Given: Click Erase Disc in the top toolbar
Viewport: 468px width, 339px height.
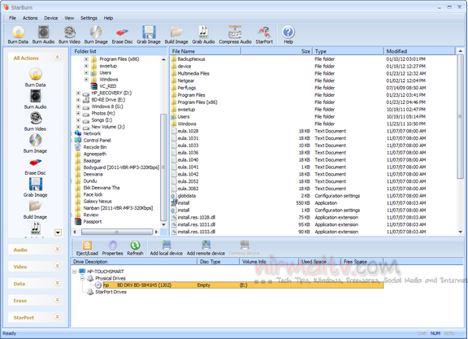Looking at the screenshot, I should click(x=122, y=35).
